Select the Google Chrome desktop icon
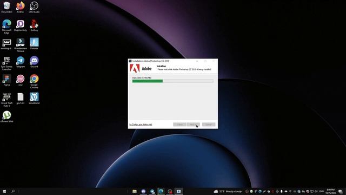The height and width of the screenshot is (195, 346). pyautogui.click(x=34, y=82)
